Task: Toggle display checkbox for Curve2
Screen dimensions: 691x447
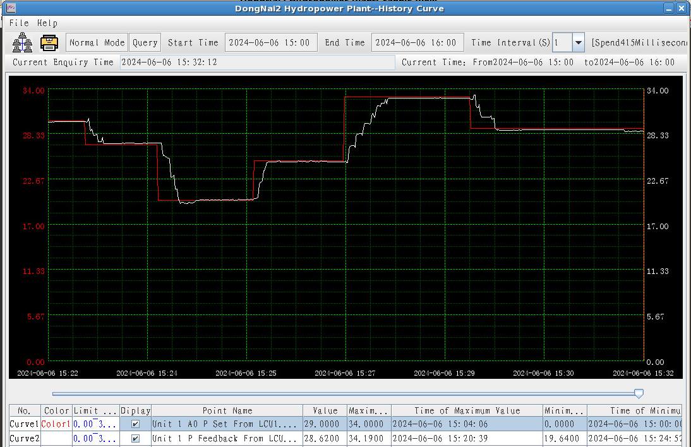Action: pos(135,438)
